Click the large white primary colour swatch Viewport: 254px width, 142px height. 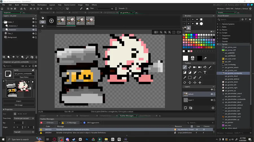[x=185, y=58]
